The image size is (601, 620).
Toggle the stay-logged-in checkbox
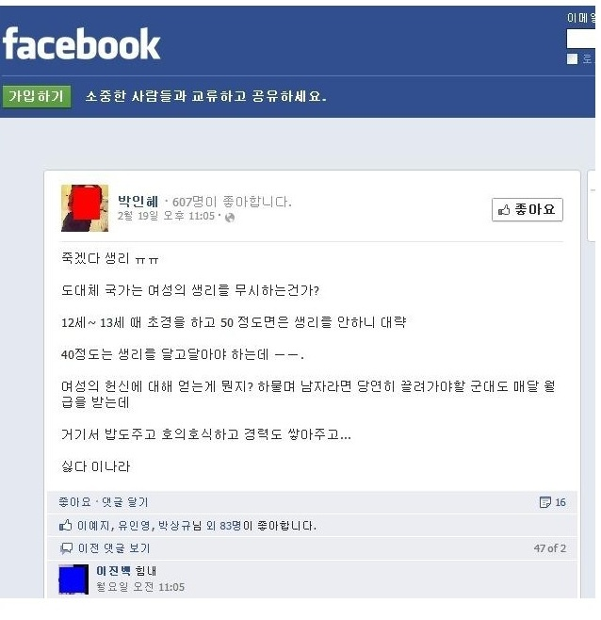[x=572, y=59]
